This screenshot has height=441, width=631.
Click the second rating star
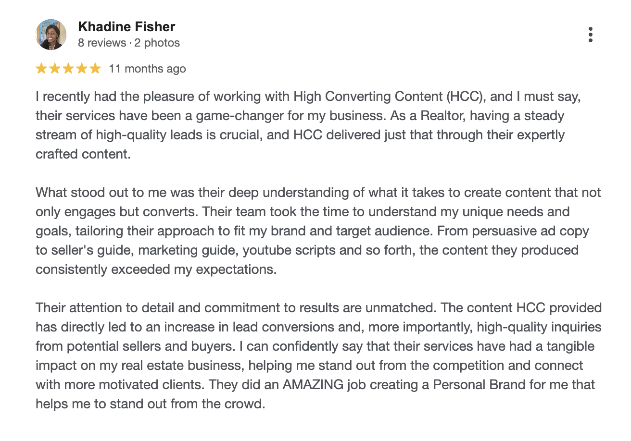55,69
